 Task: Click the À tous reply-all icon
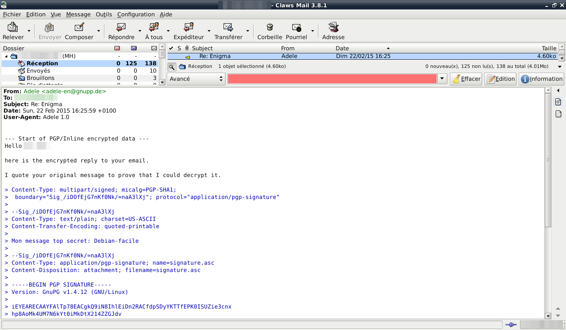click(x=154, y=28)
